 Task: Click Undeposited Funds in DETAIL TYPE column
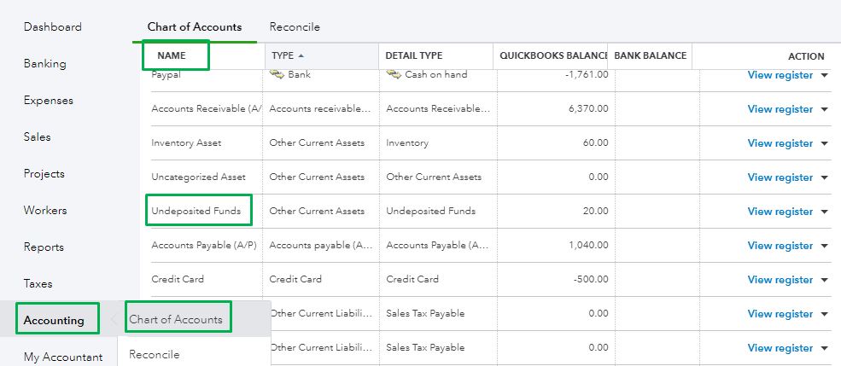pyautogui.click(x=430, y=211)
